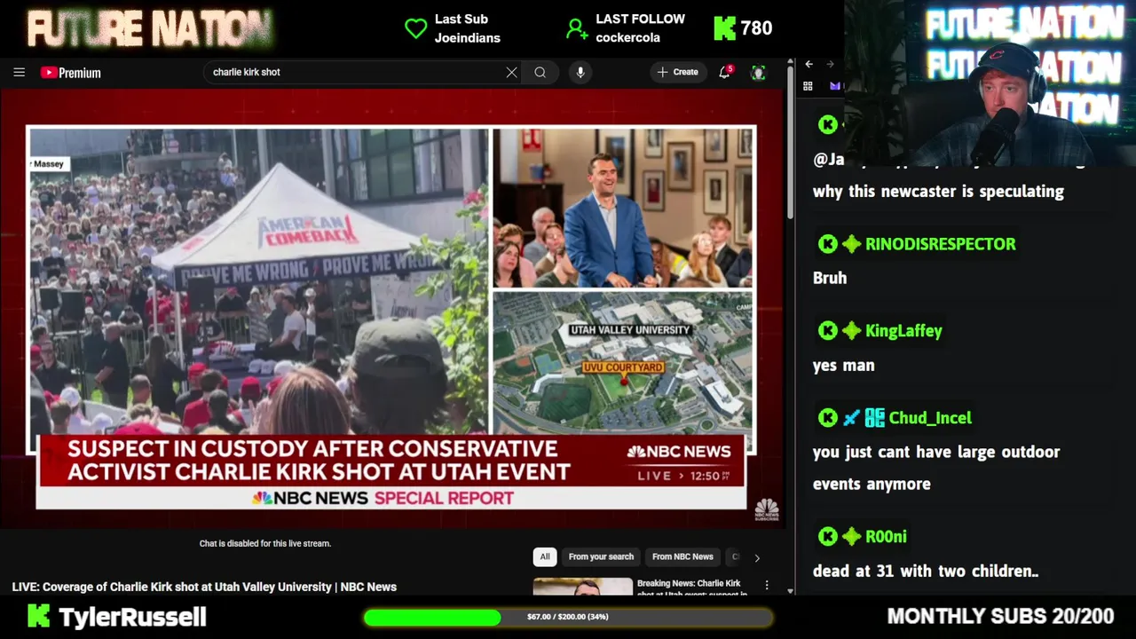Click the browser forward arrow in chat window
This screenshot has width=1136, height=639.
830,64
